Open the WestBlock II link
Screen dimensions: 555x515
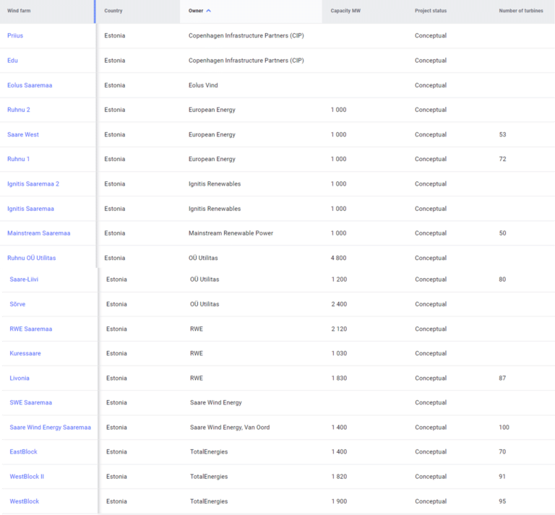click(x=27, y=477)
